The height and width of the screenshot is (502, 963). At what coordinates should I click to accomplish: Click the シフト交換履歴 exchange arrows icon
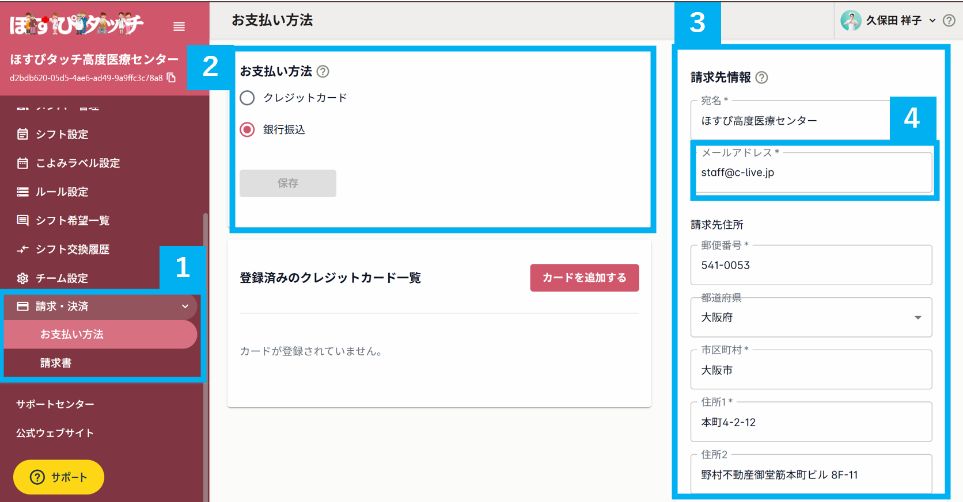22,249
